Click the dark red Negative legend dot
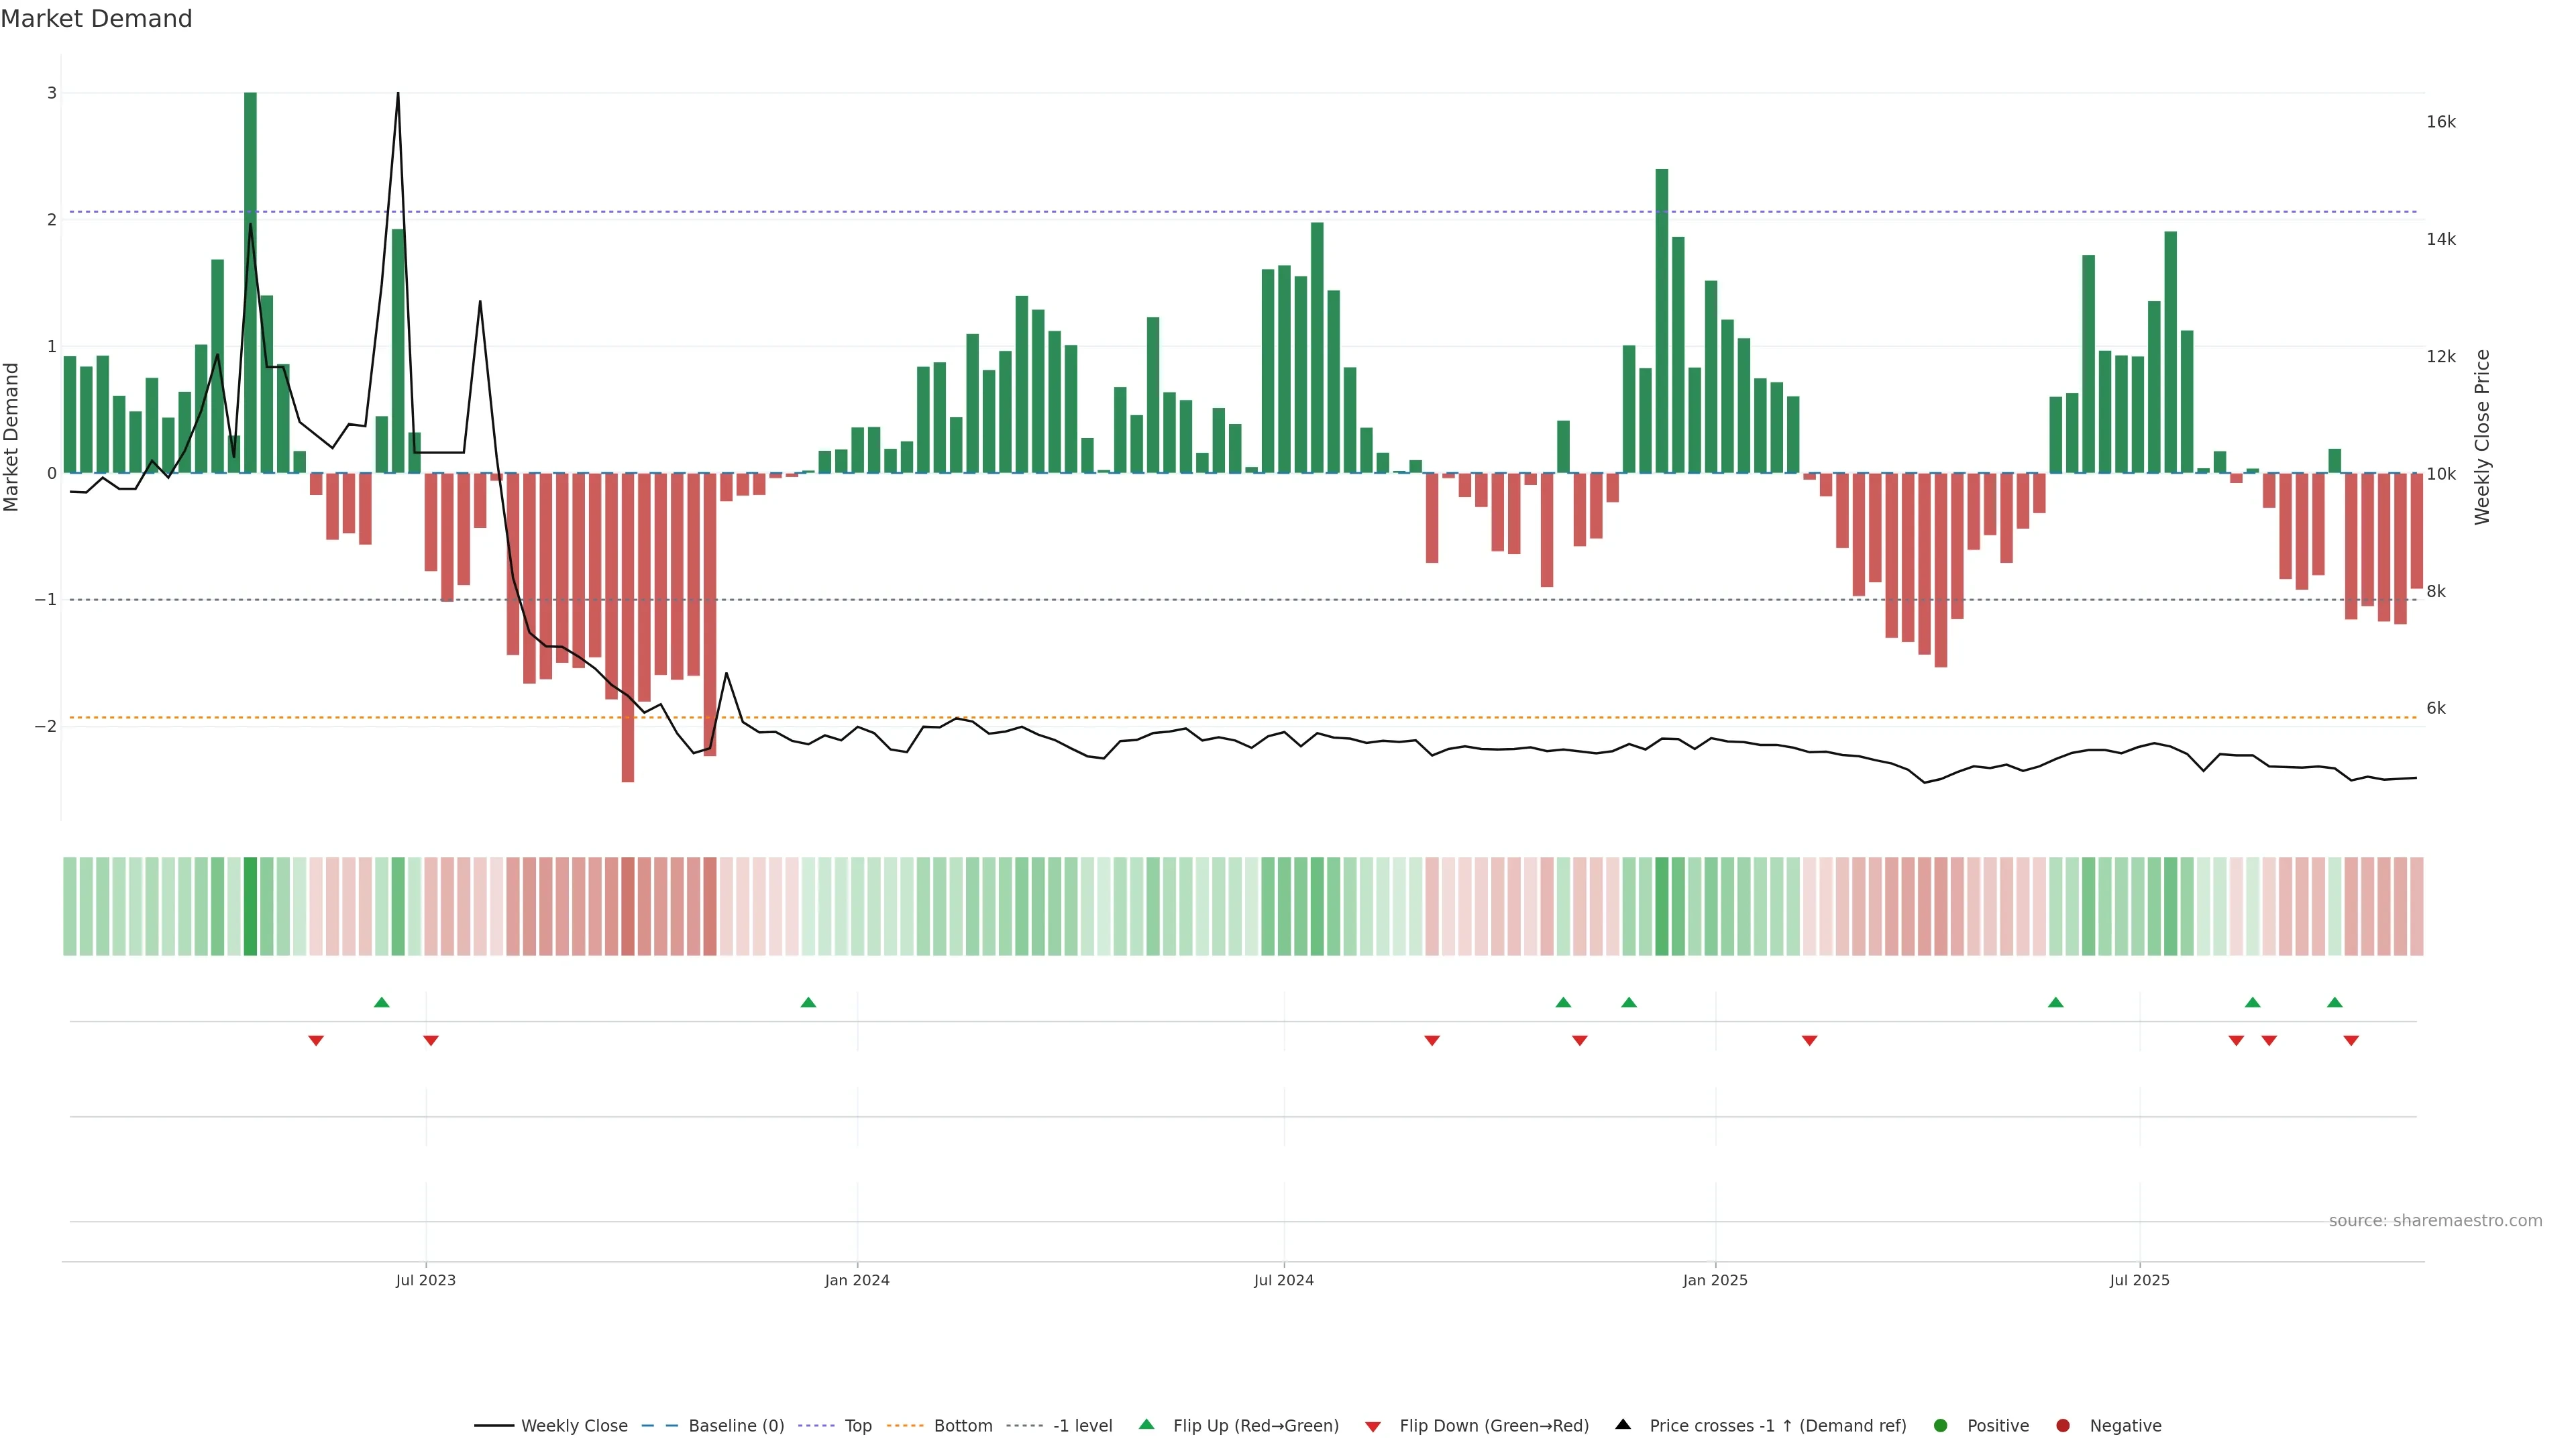 coord(2063,1425)
